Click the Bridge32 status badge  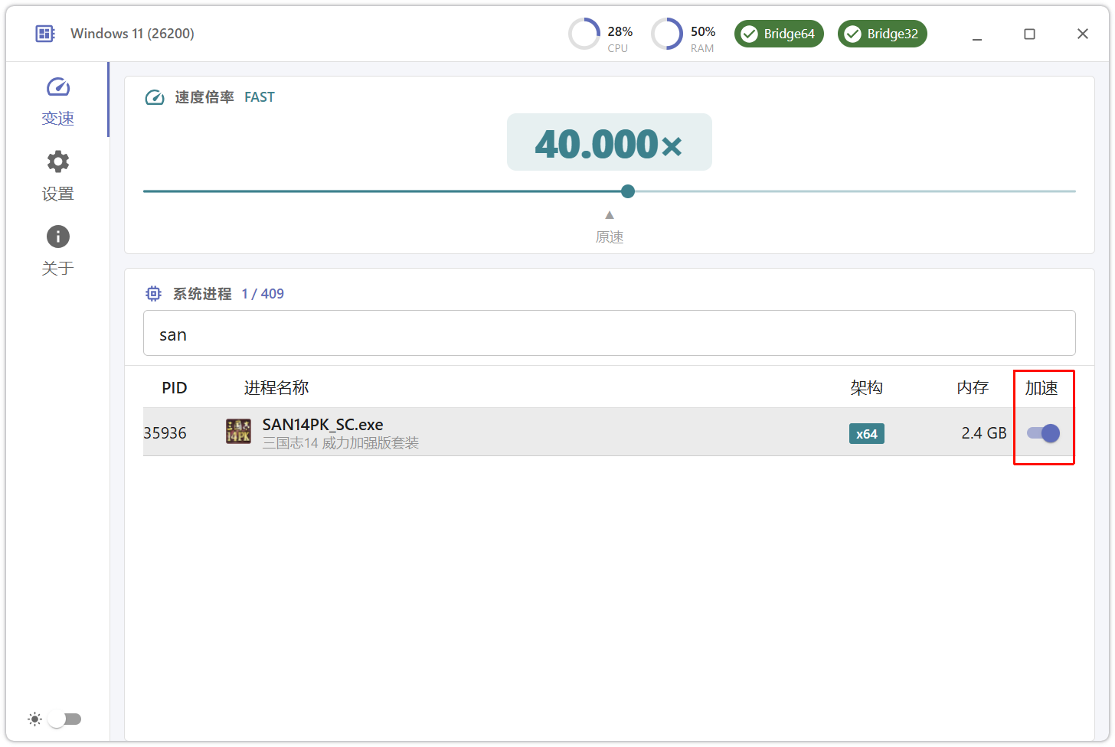click(882, 34)
